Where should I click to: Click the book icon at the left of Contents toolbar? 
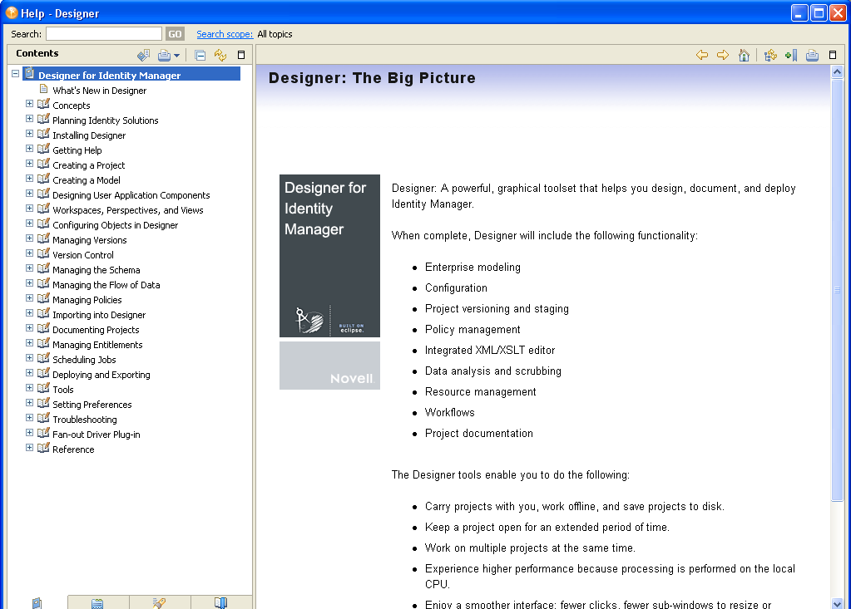143,55
